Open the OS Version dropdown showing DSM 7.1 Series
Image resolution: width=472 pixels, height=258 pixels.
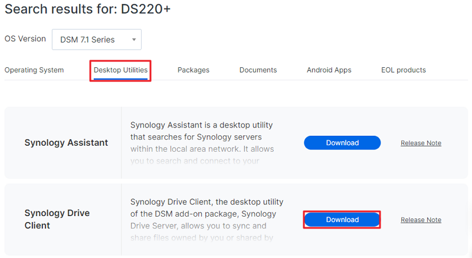(x=97, y=40)
